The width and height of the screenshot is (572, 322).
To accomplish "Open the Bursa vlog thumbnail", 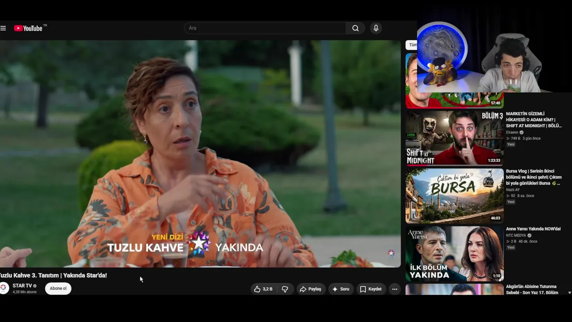I will coord(454,196).
